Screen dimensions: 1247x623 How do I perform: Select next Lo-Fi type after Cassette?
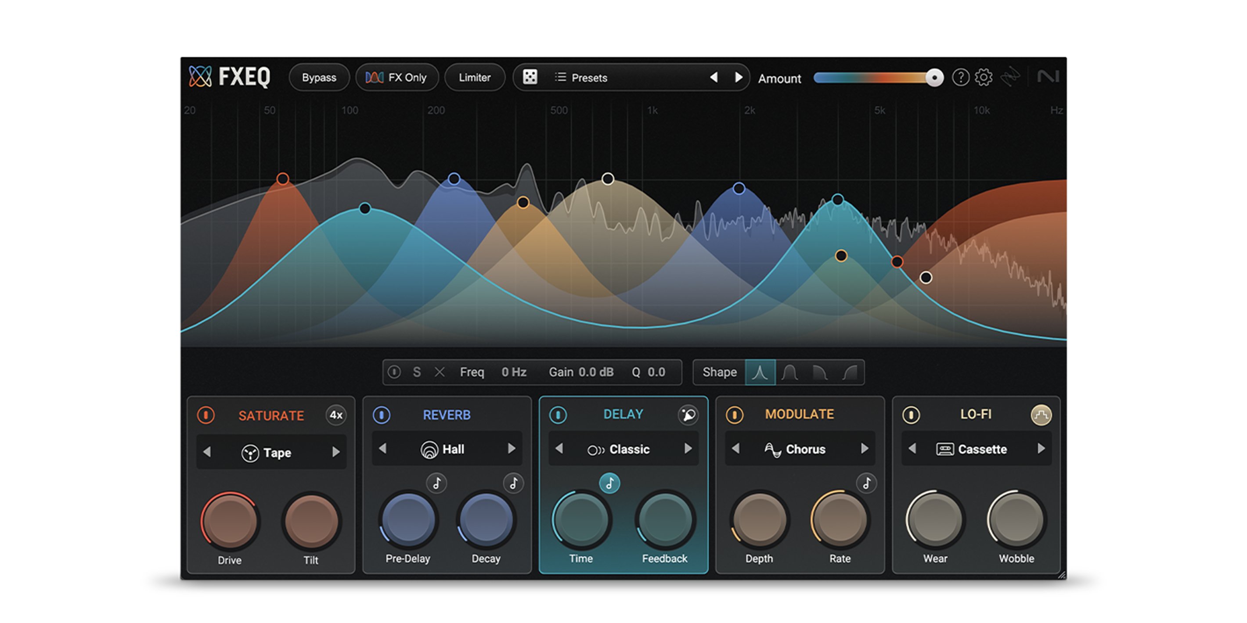(x=1041, y=449)
